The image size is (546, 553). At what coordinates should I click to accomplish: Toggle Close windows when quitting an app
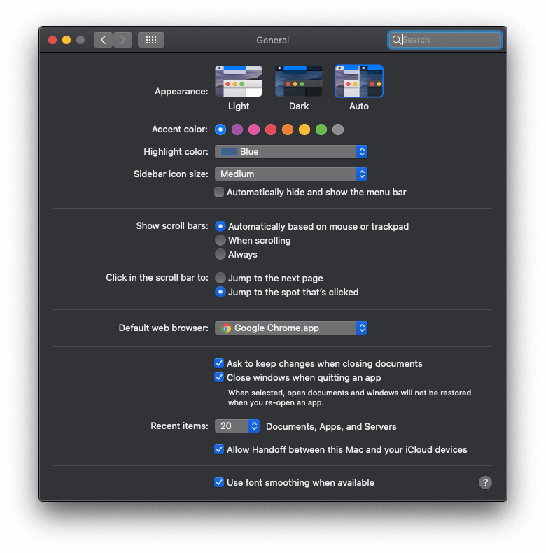pos(219,377)
